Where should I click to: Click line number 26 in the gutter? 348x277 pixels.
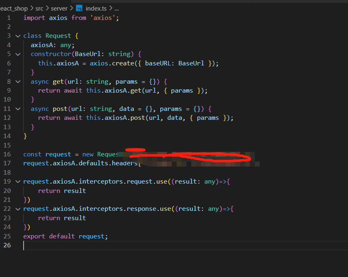point(7,245)
